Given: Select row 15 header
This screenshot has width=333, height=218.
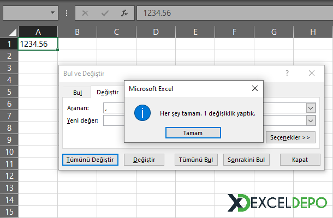Looking at the screenshot, I should click(9, 212).
